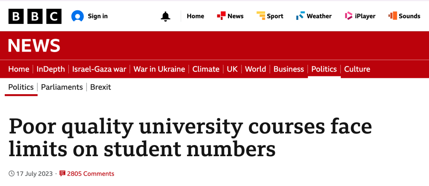The height and width of the screenshot is (186, 429).
Task: Select the Culture section
Action: (x=357, y=69)
